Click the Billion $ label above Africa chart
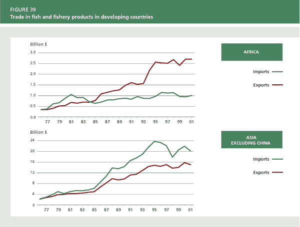 tap(38, 45)
